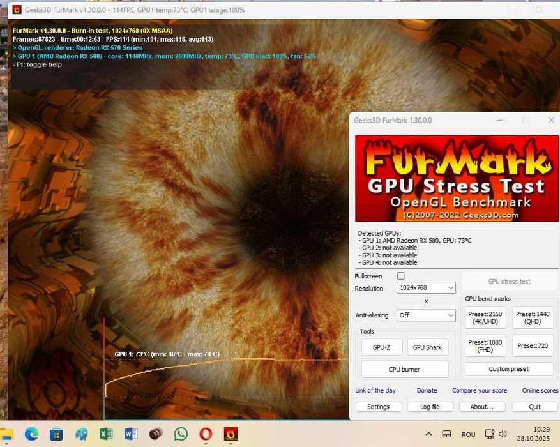Viewport: 560px width, 447px height.
Task: Switch the ROU input language indicator
Action: click(x=468, y=434)
